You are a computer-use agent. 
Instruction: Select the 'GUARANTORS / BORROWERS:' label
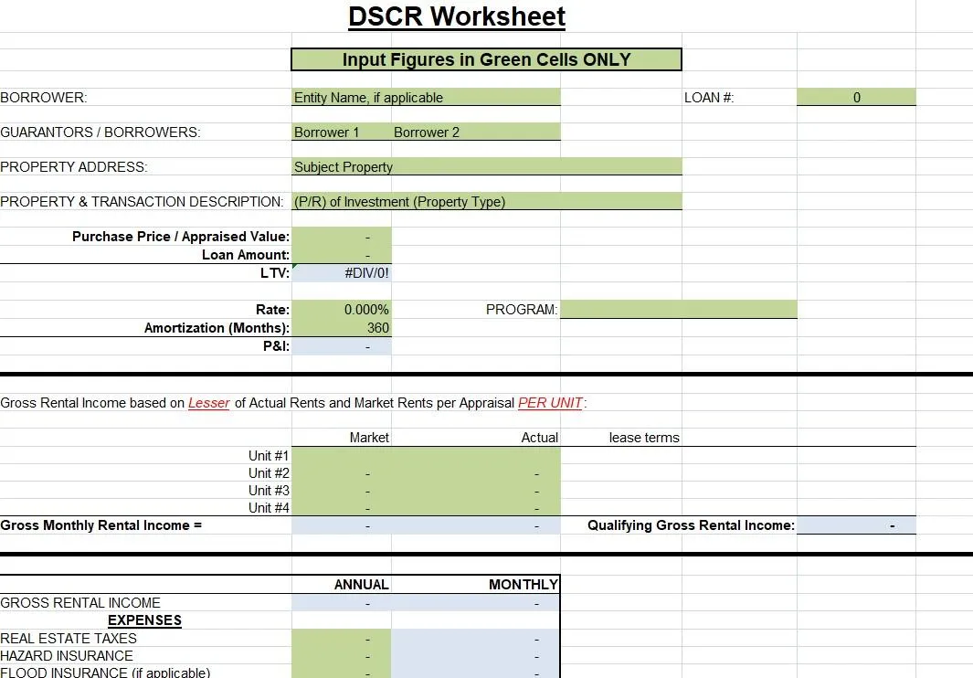coord(100,132)
